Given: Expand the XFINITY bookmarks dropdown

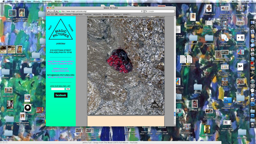Looking at the screenshot, I should pos(127,14).
